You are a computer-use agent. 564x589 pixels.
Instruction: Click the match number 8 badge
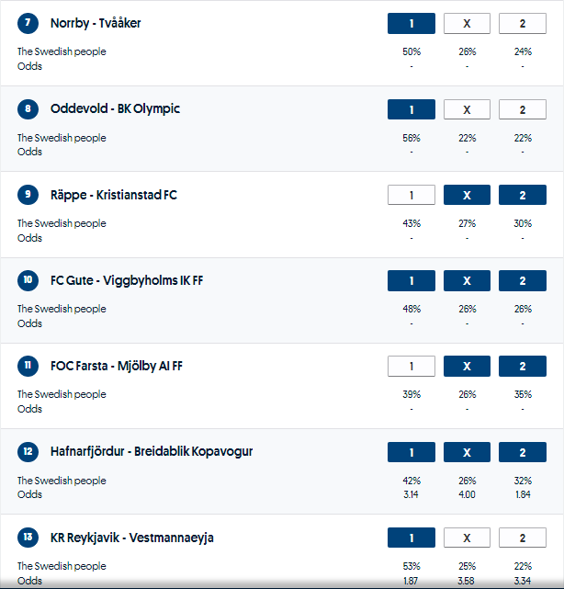coord(28,110)
